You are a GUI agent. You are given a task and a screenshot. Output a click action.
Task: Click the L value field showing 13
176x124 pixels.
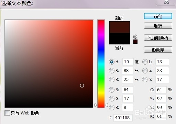(x=162, y=62)
